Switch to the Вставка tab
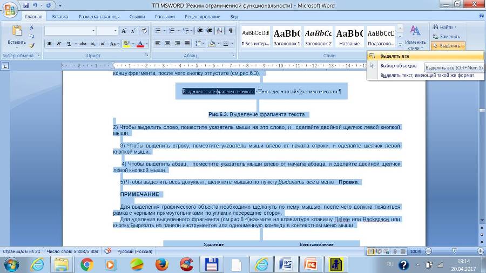 click(60, 17)
